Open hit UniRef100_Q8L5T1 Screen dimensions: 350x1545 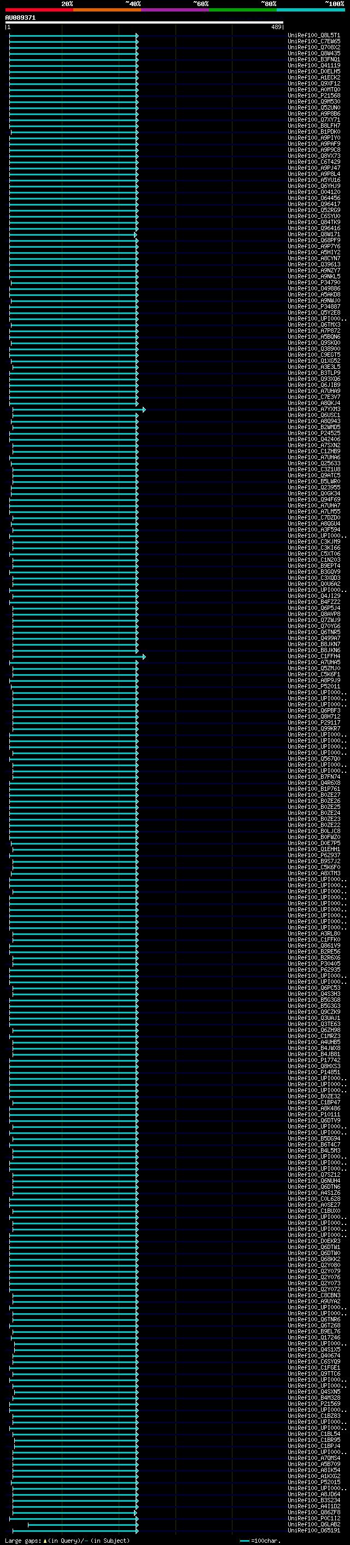click(313, 36)
